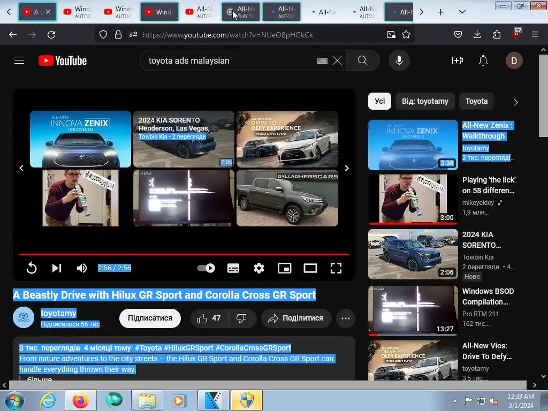Open the Innova Zenix end-screen thumbnail
Viewport: 548px width, 411px height.
[80, 139]
